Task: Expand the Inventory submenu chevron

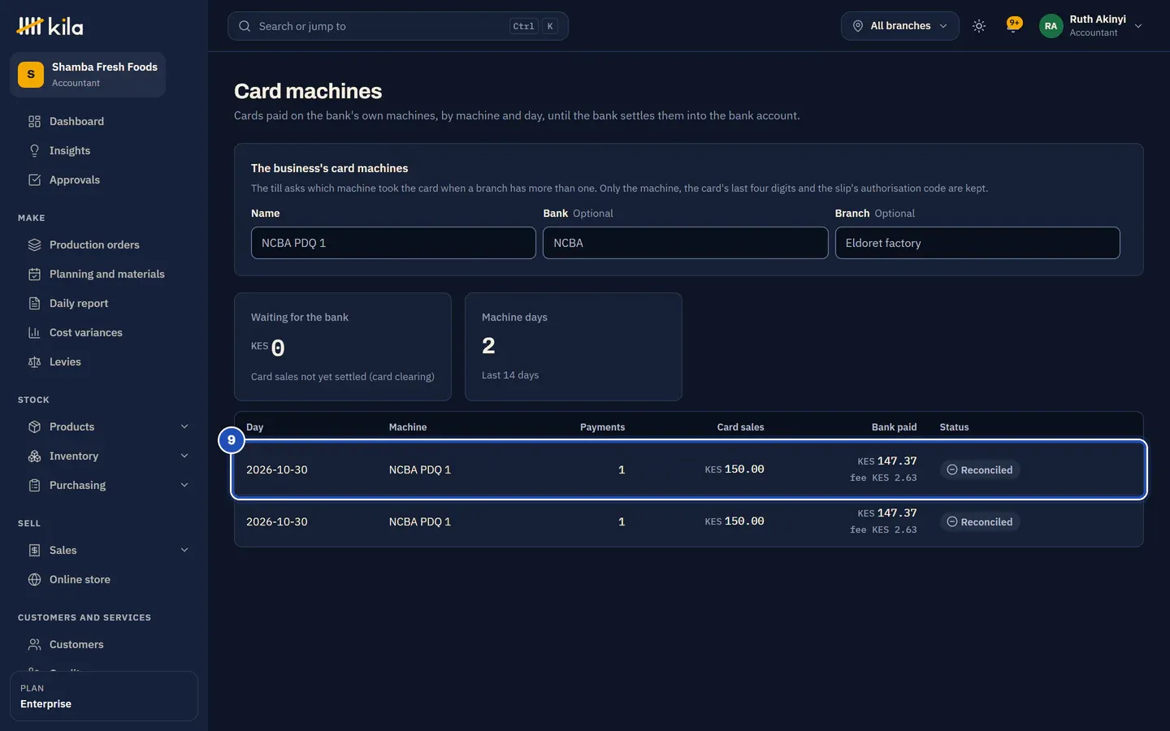Action: 184,456
